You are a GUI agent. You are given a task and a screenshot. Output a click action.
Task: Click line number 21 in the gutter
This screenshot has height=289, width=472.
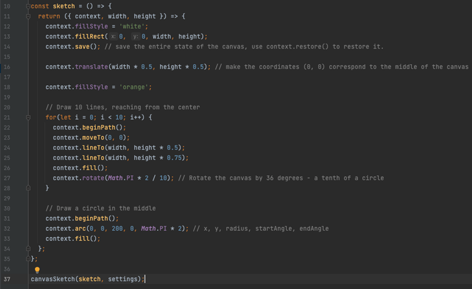coord(7,118)
